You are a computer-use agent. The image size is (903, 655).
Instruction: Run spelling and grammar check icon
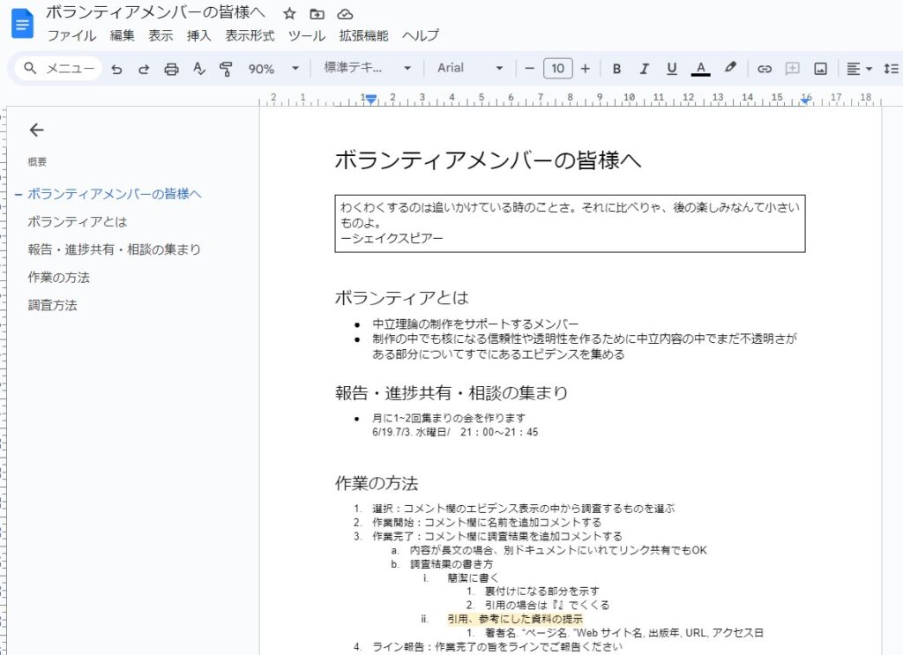[199, 69]
